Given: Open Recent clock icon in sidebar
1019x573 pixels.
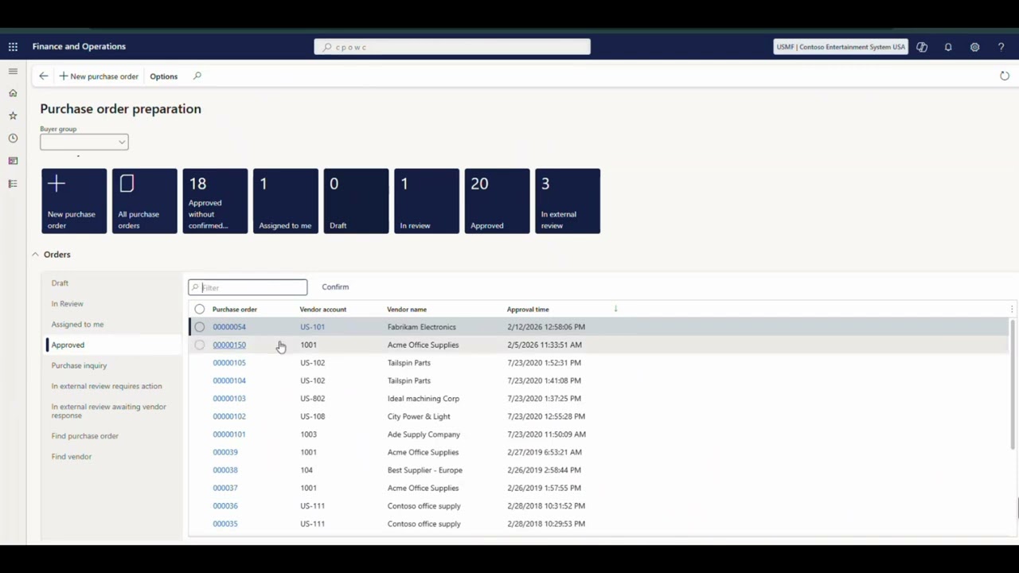Looking at the screenshot, I should pos(13,138).
